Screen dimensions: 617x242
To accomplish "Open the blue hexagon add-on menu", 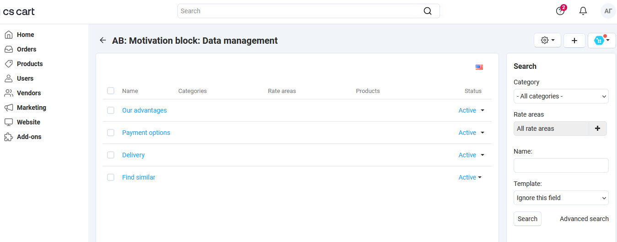I will 601,40.
